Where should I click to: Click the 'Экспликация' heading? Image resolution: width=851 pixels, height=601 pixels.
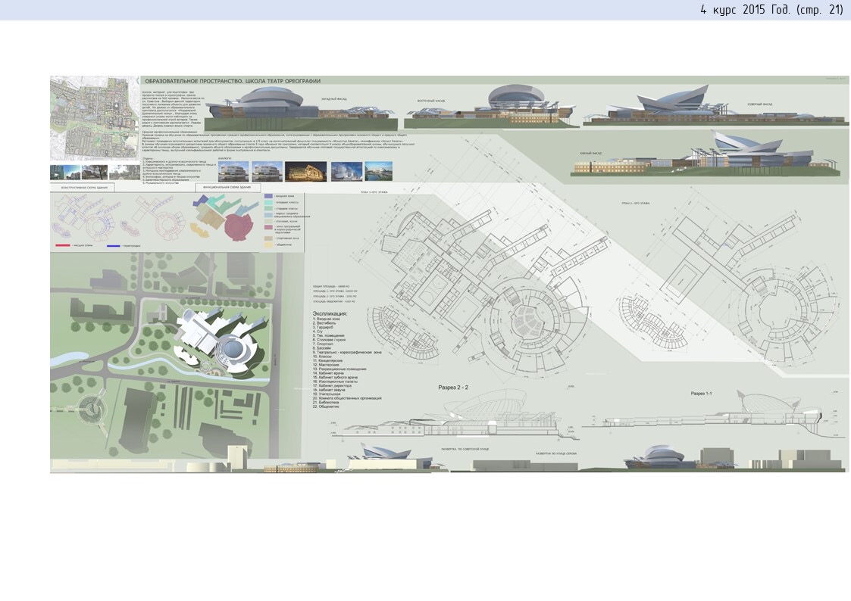(330, 313)
